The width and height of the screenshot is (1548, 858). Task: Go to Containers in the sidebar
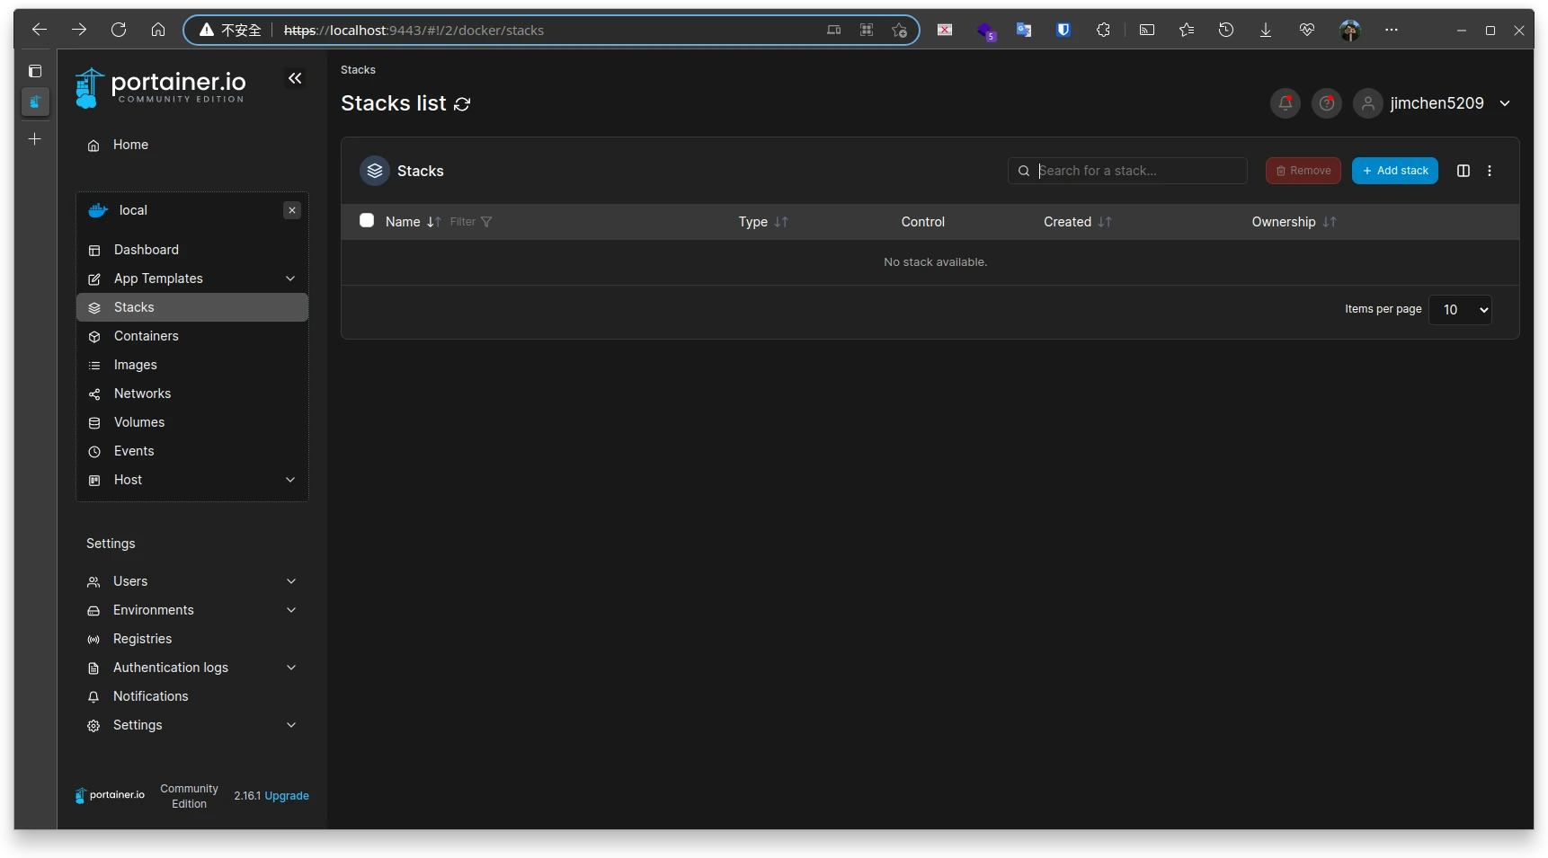(x=147, y=336)
